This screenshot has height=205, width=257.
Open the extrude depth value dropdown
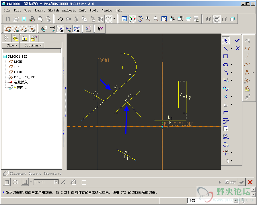(56, 182)
